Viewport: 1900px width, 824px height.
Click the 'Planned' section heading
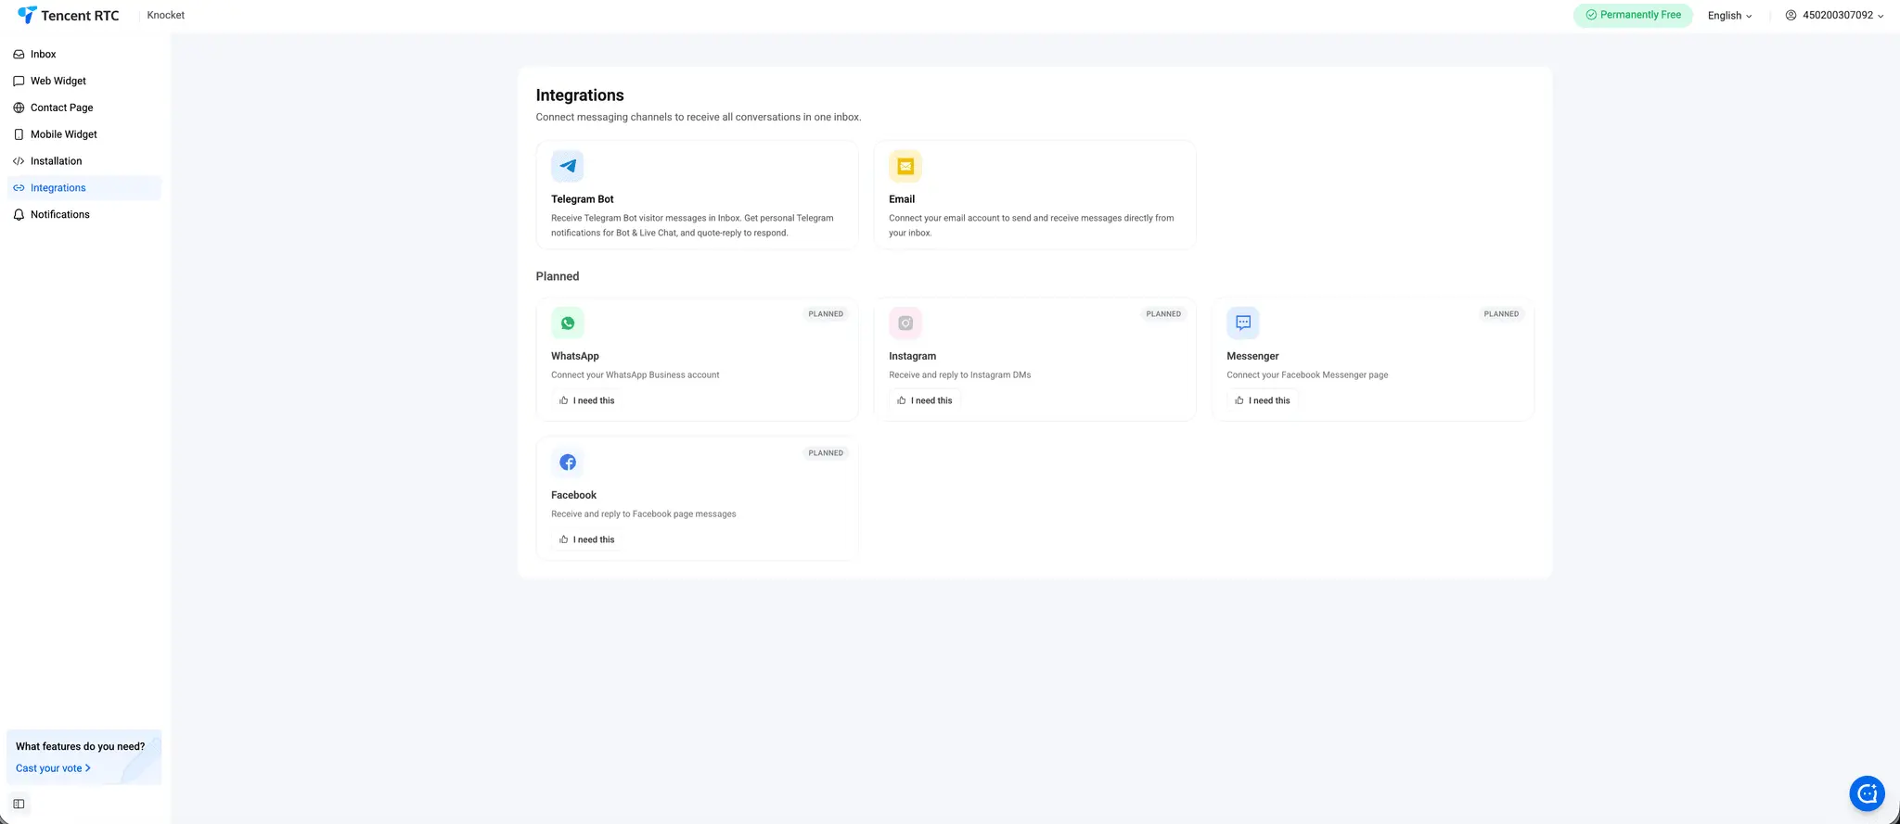[558, 276]
